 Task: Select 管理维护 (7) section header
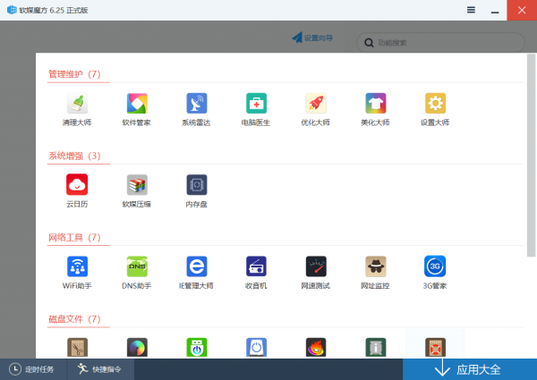click(74, 74)
